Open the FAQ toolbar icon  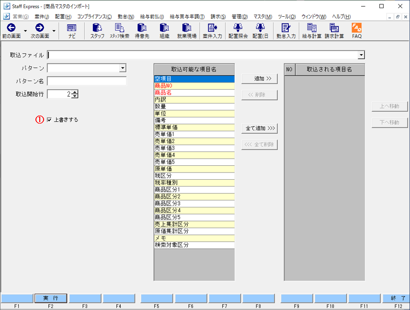[x=356, y=29]
